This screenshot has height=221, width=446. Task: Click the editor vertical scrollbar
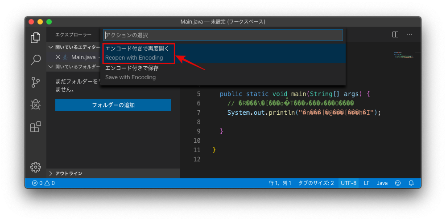pos(417,115)
